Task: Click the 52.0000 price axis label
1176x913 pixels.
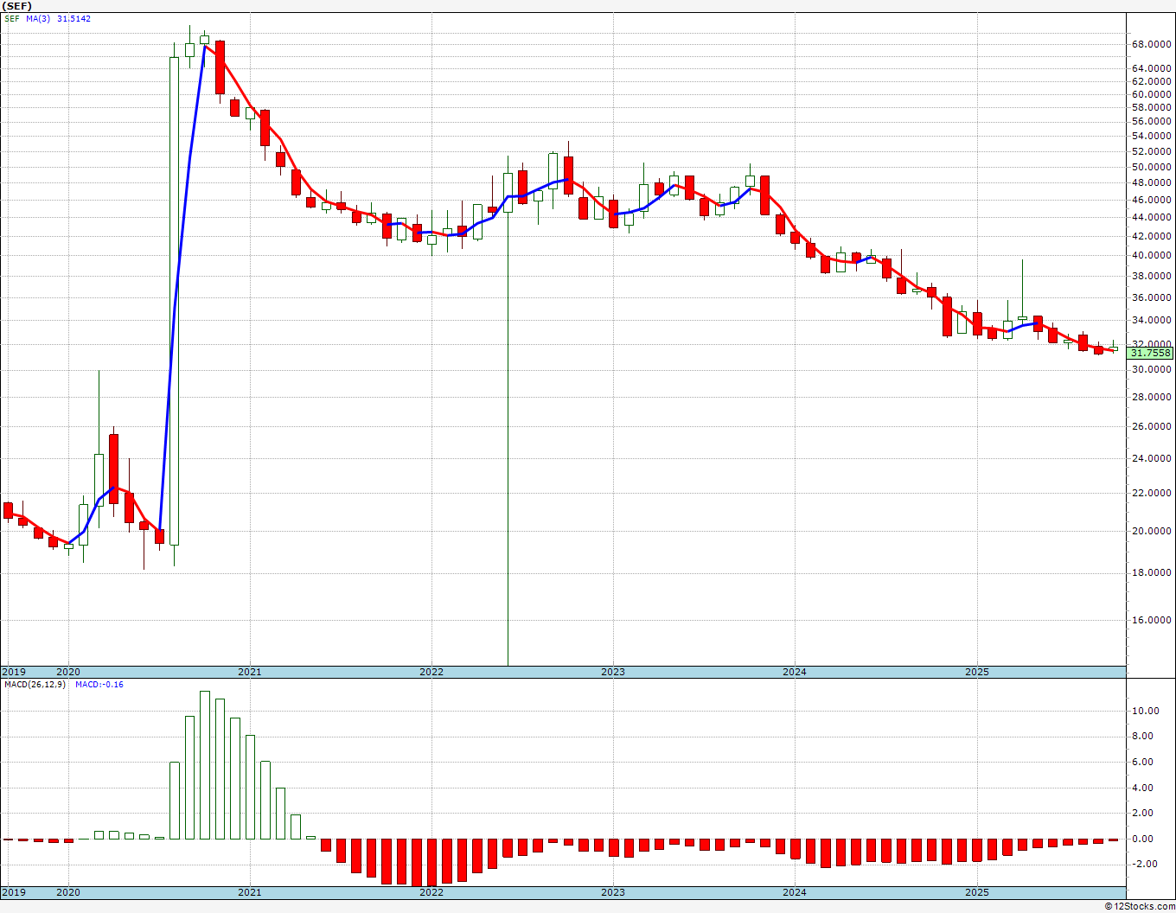Action: (x=1152, y=152)
